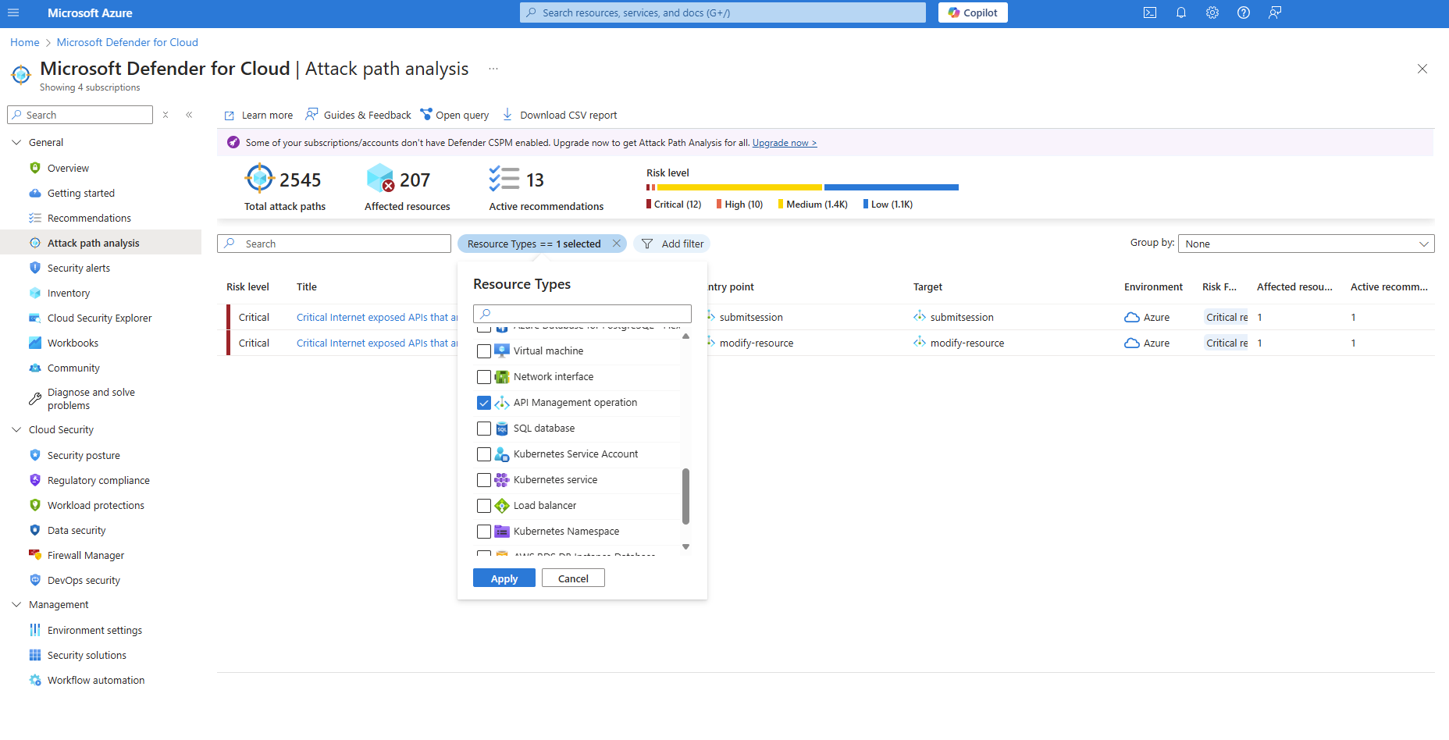The image size is (1449, 740).
Task: Launch Copilot from the top bar
Action: tap(972, 12)
